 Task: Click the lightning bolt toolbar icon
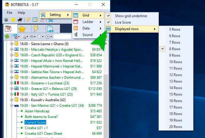pos(28,20)
